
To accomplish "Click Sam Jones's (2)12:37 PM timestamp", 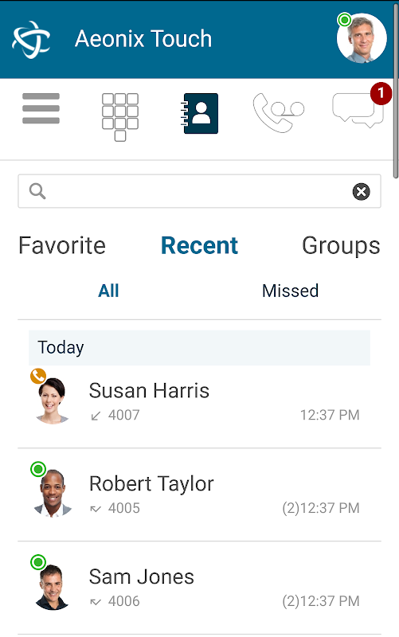I will tap(321, 601).
